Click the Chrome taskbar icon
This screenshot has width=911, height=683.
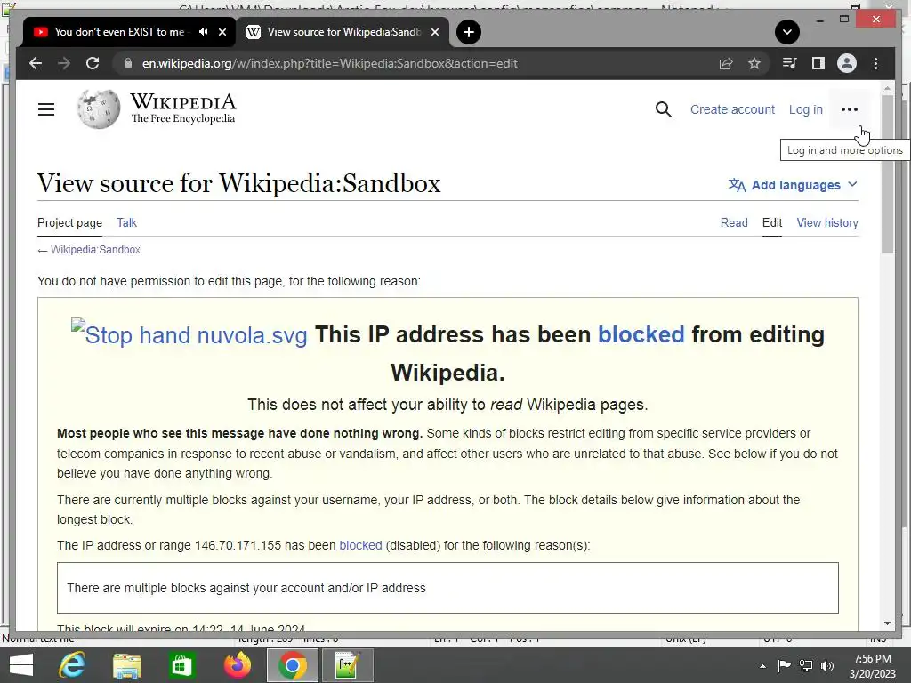(292, 665)
